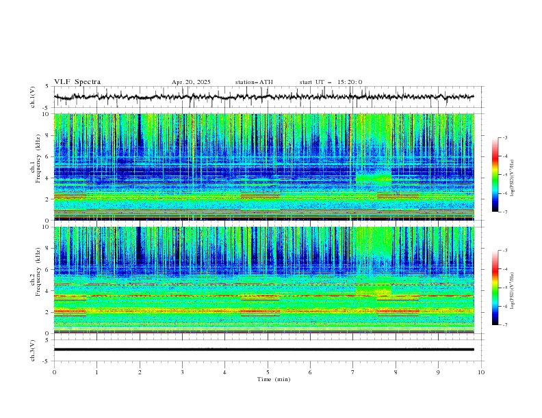Click the log(PSD) label beside ch.1 colorbar
Screen dimensions: 542x418
(x=513, y=178)
